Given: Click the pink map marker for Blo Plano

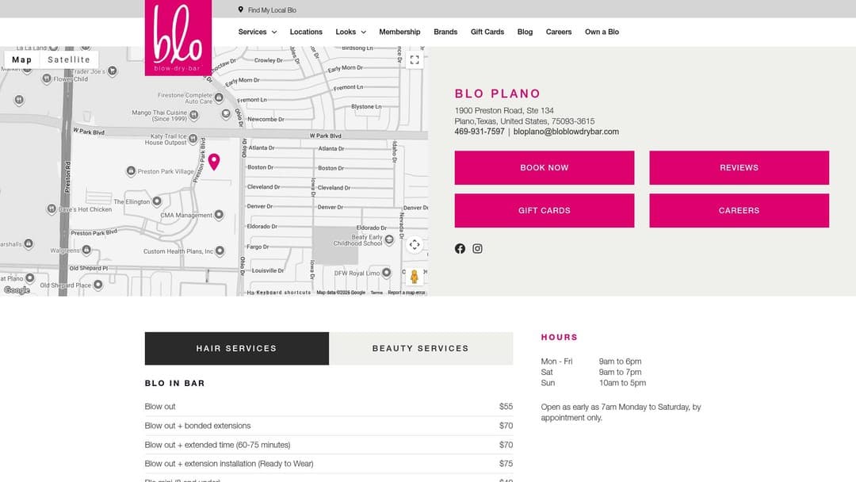Looking at the screenshot, I should click(x=215, y=162).
